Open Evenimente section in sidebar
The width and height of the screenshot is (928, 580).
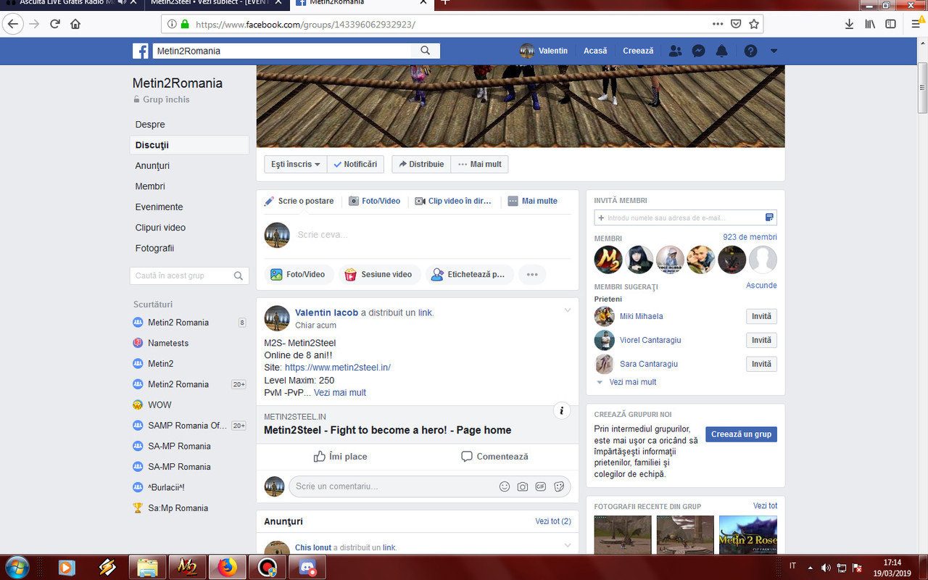(159, 207)
